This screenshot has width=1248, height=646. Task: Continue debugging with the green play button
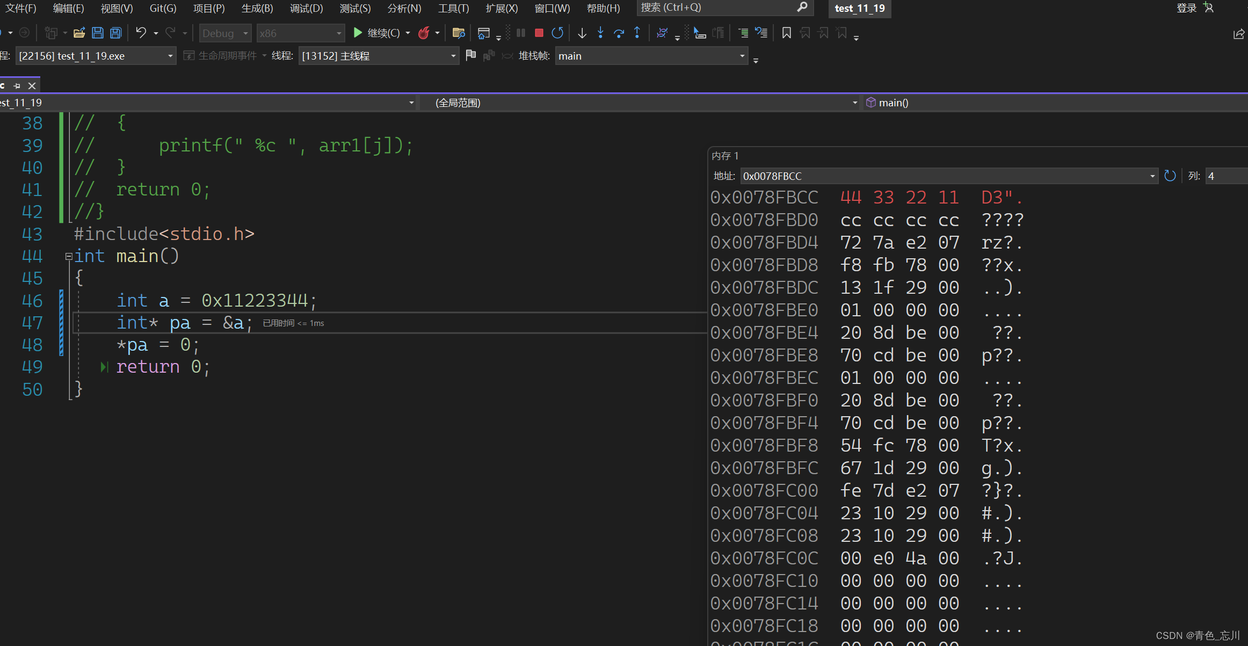click(x=358, y=33)
